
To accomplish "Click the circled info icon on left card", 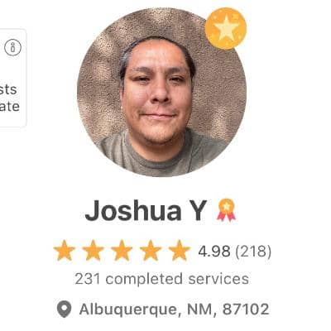I will (12, 47).
